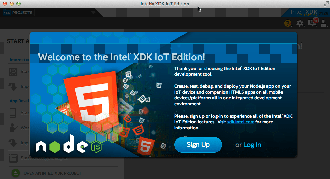This screenshot has height=179, width=330.
Task: Click the Start with App Designer icon
Action: click(13, 158)
